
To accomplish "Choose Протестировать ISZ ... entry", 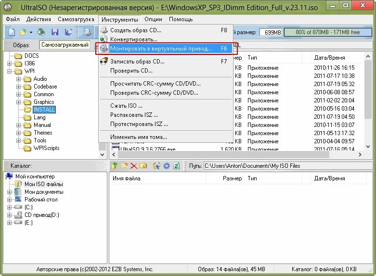I will (166, 124).
